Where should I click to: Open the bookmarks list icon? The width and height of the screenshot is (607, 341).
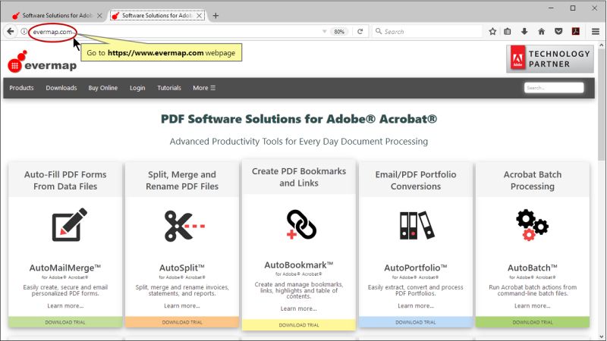click(x=508, y=32)
